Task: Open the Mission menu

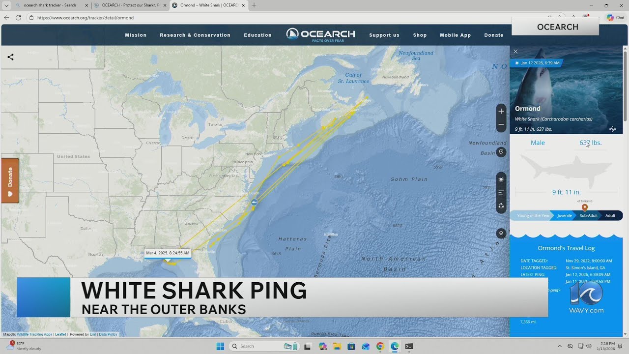Action: pyautogui.click(x=136, y=35)
